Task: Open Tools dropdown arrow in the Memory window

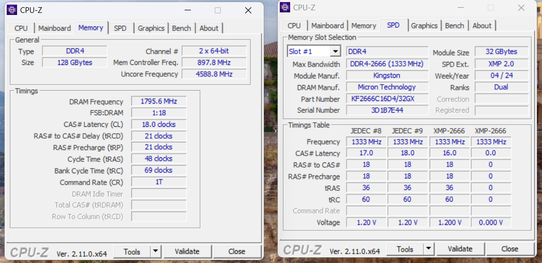Action: (x=156, y=252)
